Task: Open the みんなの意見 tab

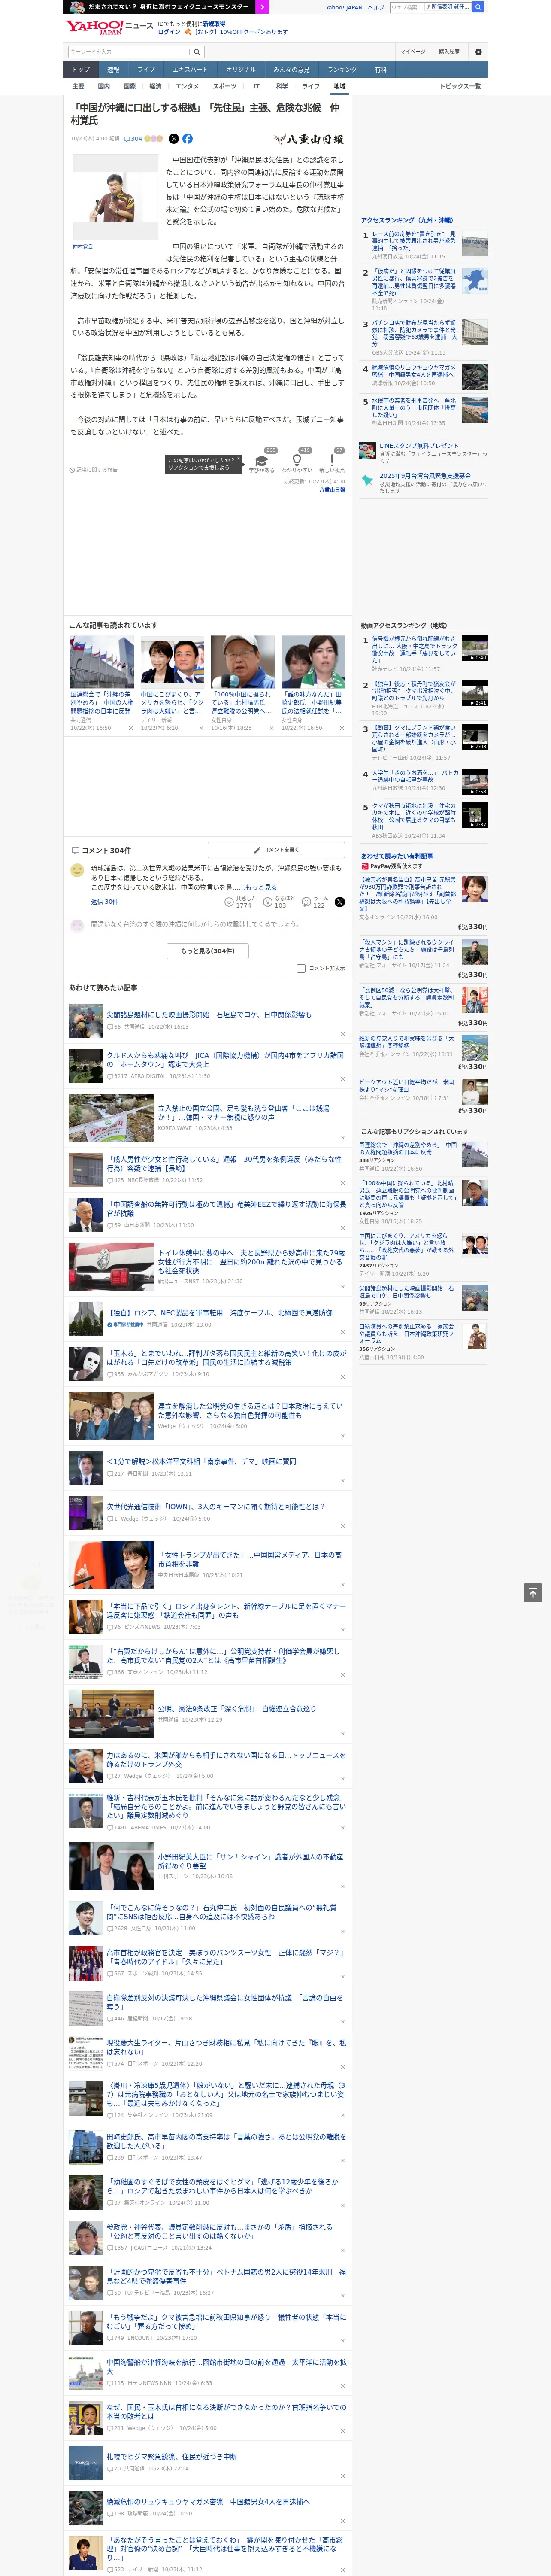Action: tap(291, 70)
